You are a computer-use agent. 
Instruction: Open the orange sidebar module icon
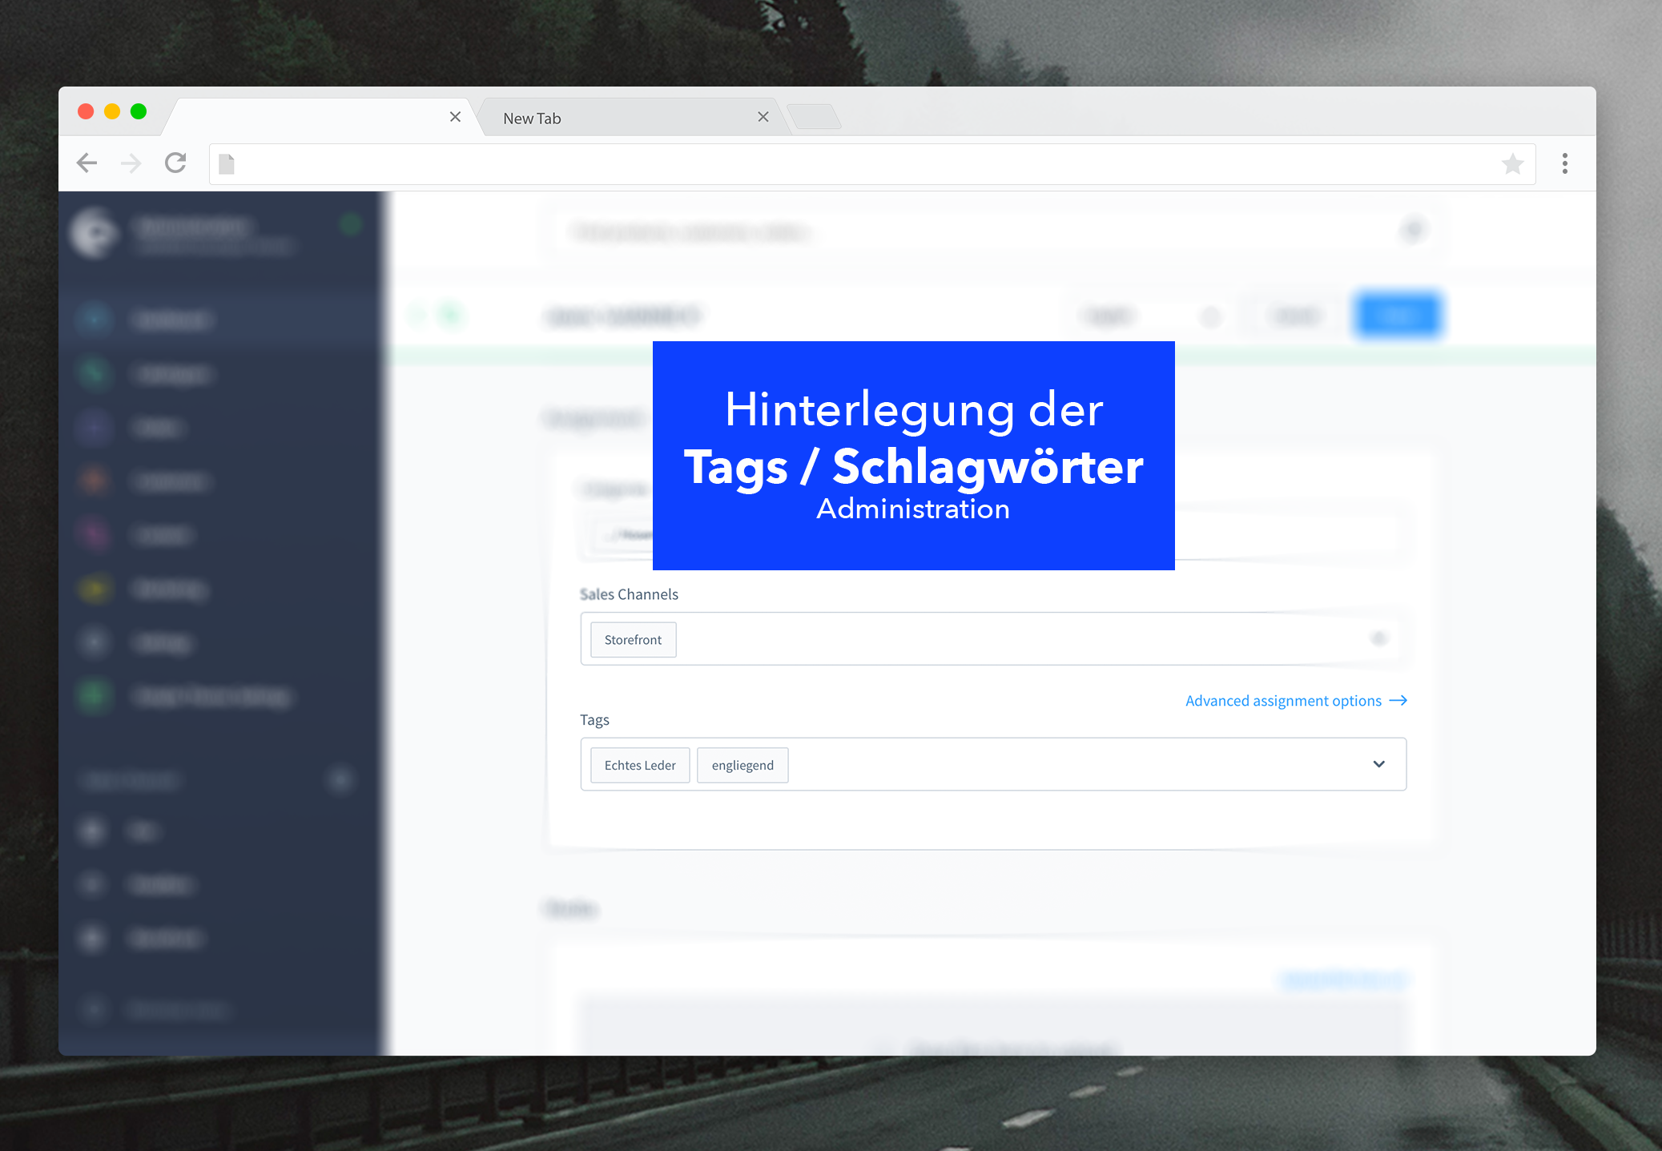pos(95,481)
